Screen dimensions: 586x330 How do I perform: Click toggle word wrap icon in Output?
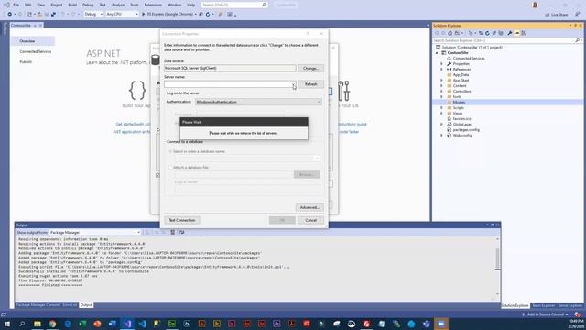point(182,232)
